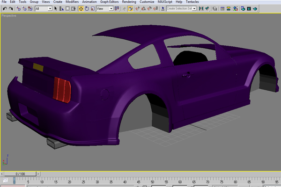The width and height of the screenshot is (281, 187).
Task: Open Edit Named Selection Sets icon
Action: (163, 8)
